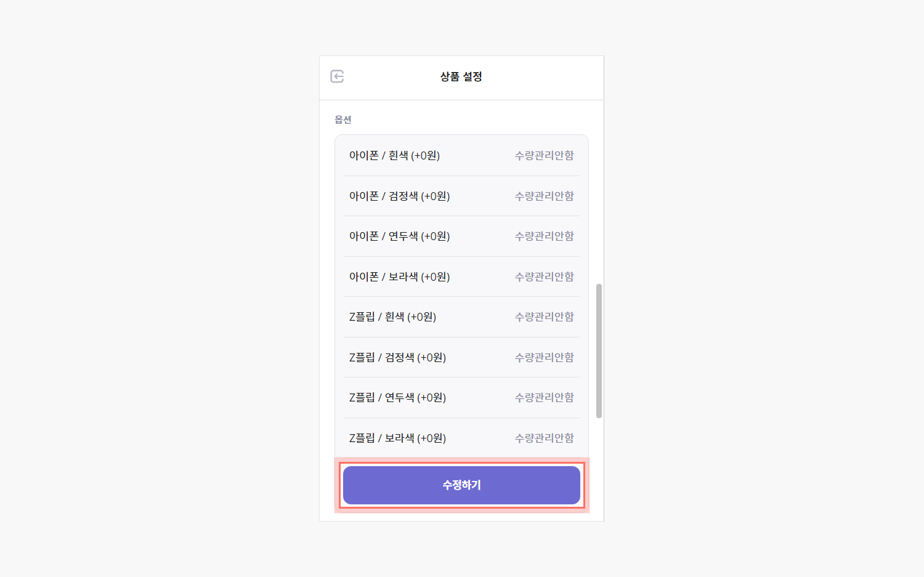Image resolution: width=924 pixels, height=577 pixels.
Task: Click the 수정하기 button
Action: 461,485
